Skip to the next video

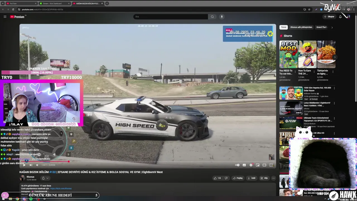tap(31, 165)
